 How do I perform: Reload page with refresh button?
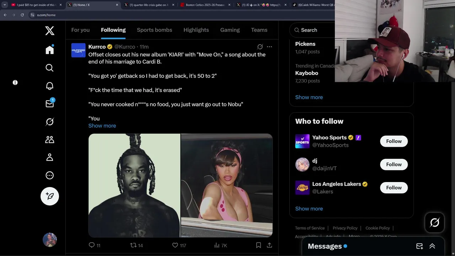pyautogui.click(x=22, y=15)
